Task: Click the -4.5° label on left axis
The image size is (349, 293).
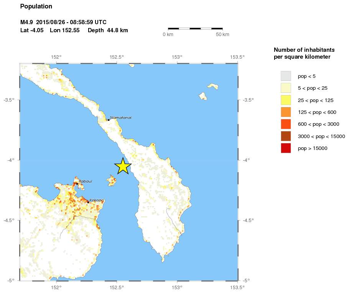Action: coord(8,220)
